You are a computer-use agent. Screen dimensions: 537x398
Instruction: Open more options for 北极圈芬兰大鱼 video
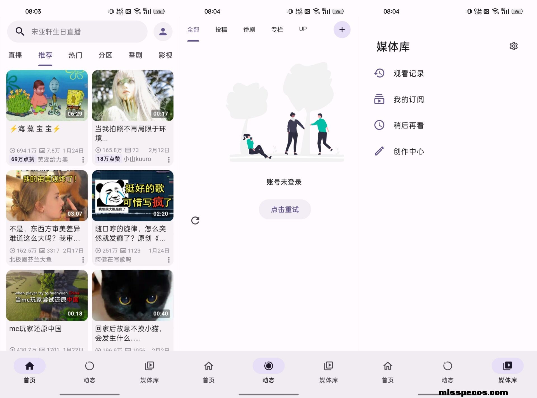click(x=83, y=260)
